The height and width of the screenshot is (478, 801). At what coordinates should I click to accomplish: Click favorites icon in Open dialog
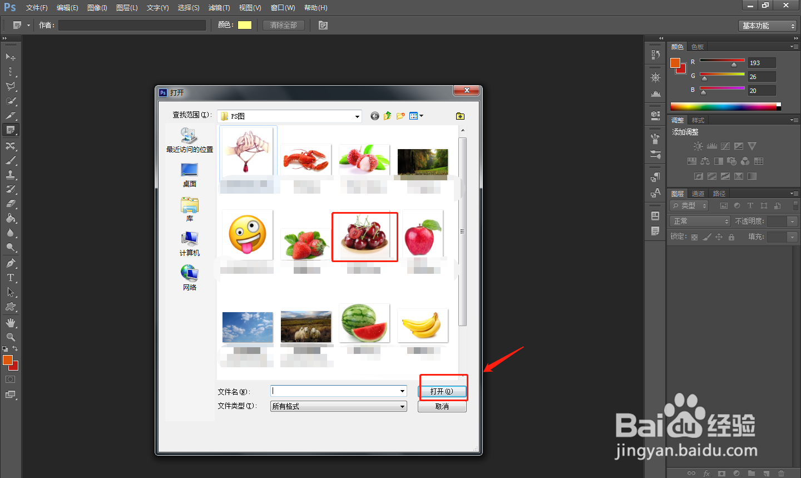(x=460, y=116)
